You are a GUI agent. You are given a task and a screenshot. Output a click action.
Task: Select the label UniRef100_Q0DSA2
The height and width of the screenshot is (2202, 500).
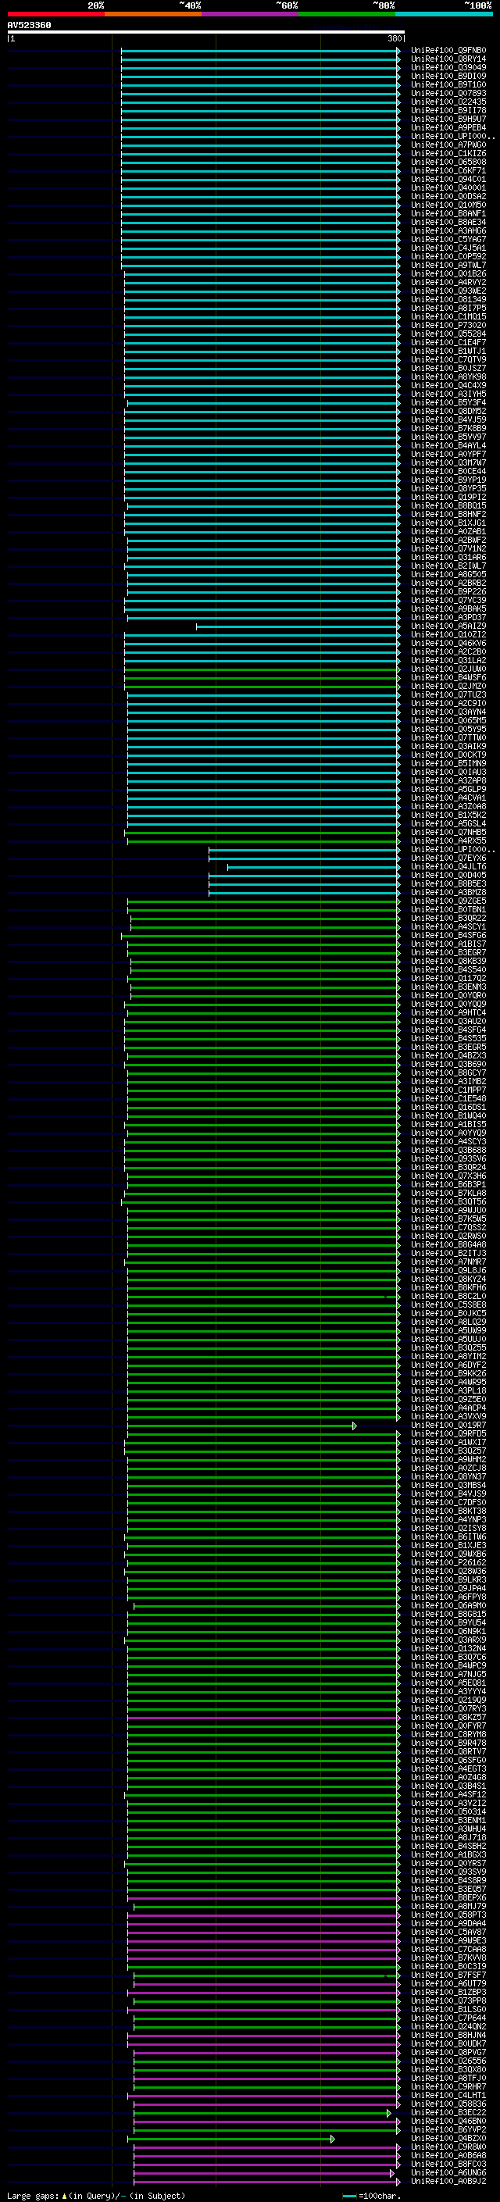(x=448, y=197)
